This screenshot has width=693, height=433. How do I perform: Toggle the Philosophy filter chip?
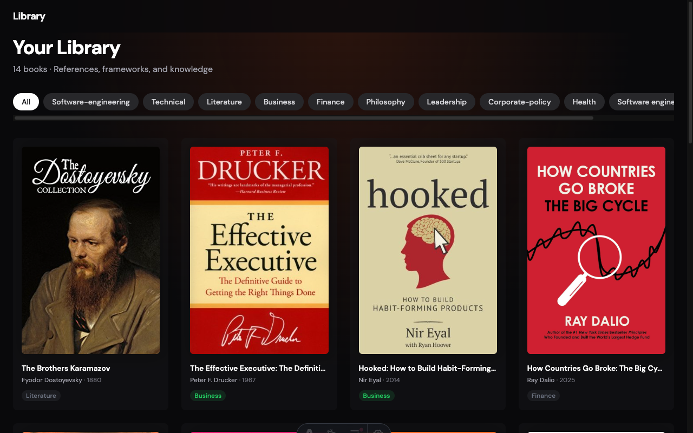[385, 102]
